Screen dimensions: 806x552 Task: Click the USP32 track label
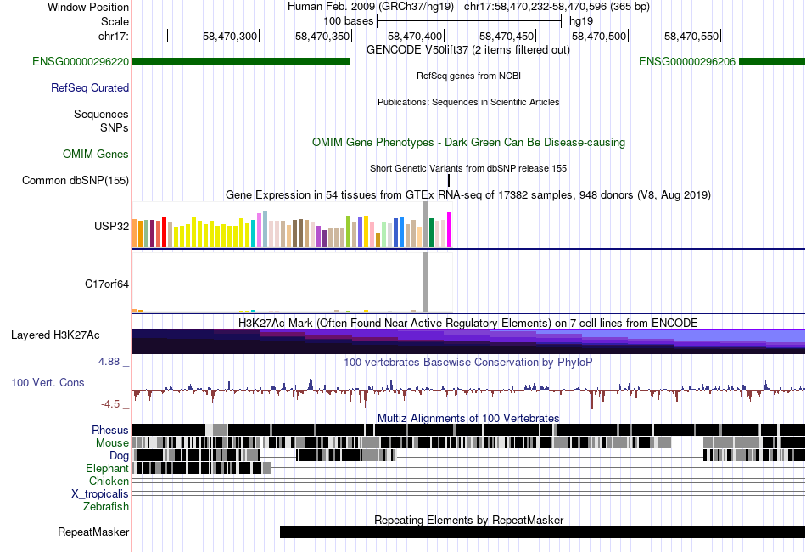(111, 227)
